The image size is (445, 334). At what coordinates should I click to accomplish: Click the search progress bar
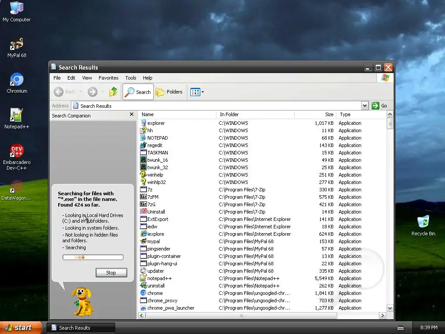93,257
